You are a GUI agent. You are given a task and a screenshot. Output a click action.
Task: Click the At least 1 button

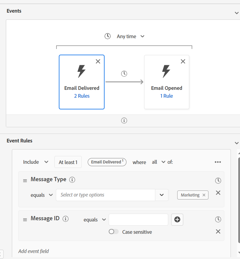pyautogui.click(x=68, y=162)
